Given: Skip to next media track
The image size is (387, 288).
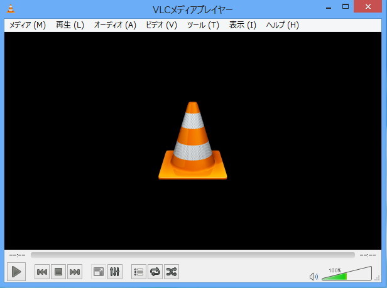Looking at the screenshot, I should [75, 272].
